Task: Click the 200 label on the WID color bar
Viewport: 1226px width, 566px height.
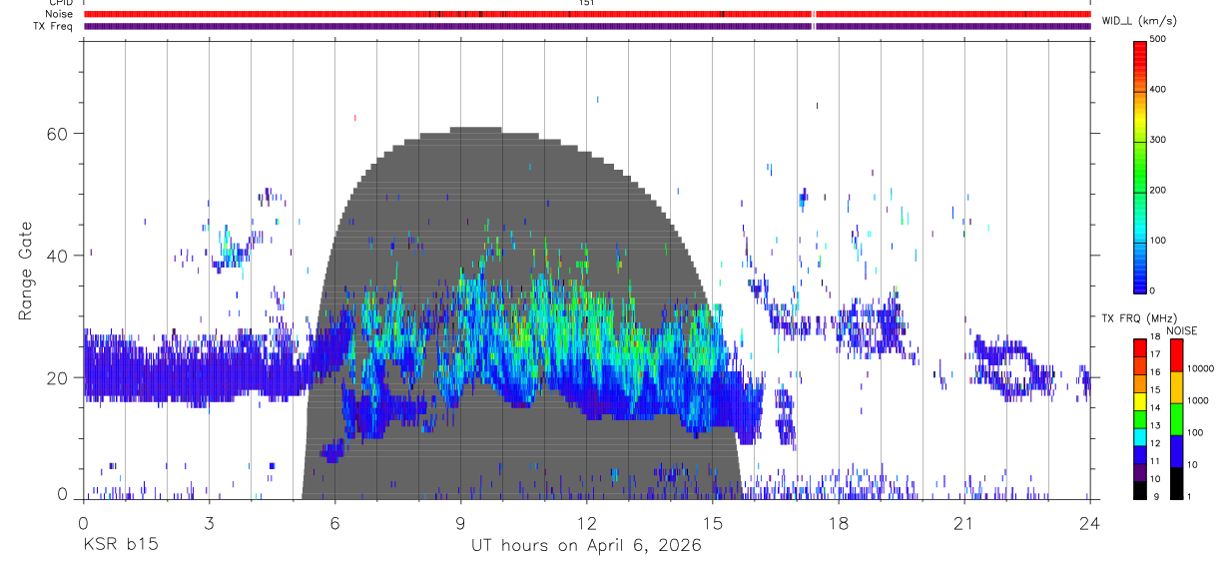Action: pos(1158,190)
